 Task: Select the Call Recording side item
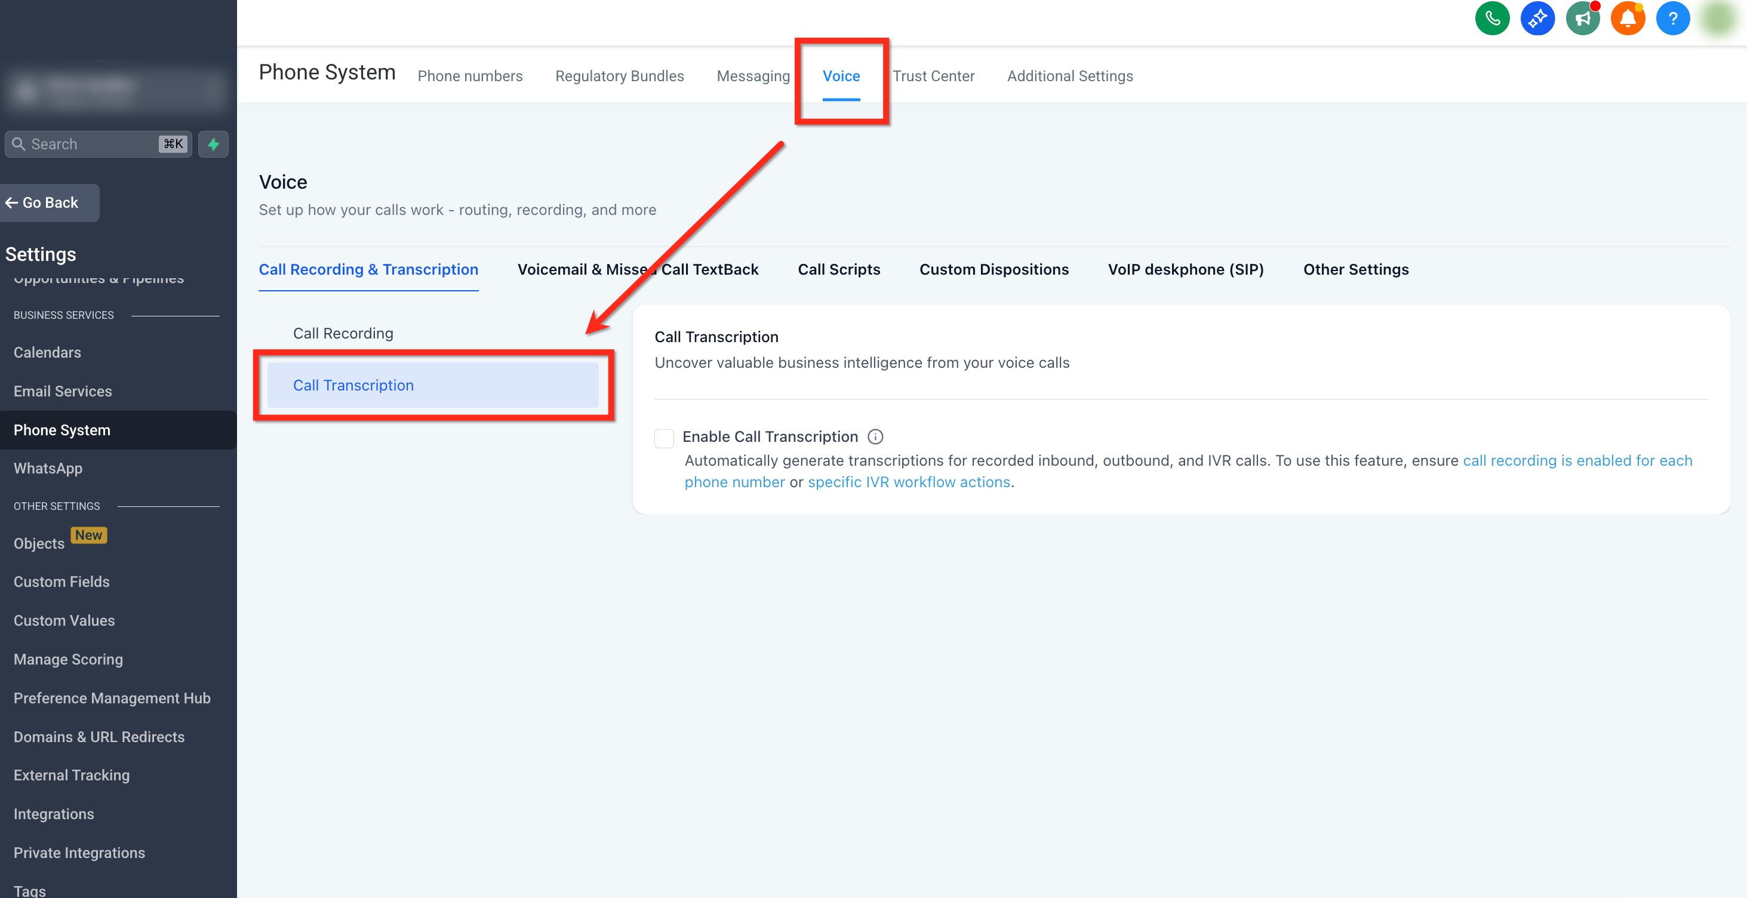pos(343,333)
